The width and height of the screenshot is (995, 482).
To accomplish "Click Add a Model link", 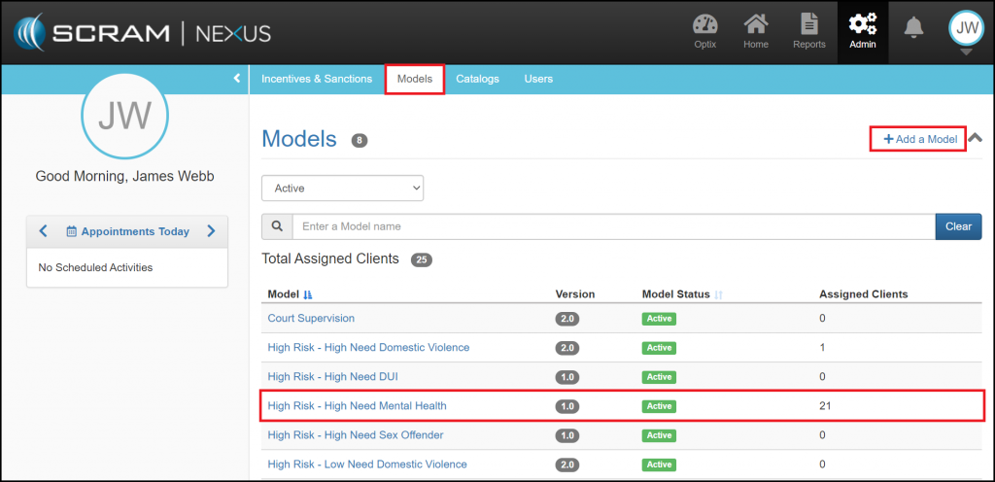I will click(x=919, y=140).
